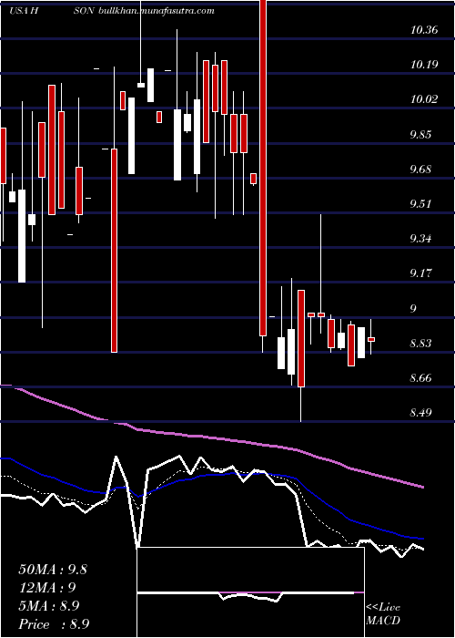The width and height of the screenshot is (455, 638).
Task: Click the 50MA : 9.8 reading
Action: click(53, 570)
